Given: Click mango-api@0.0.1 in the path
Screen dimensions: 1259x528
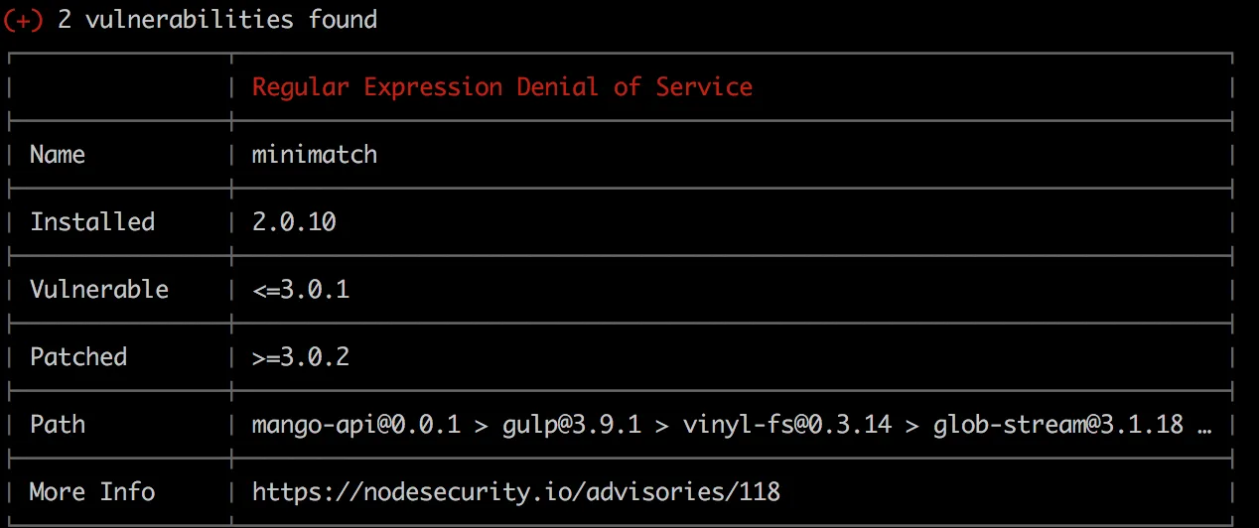Looking at the screenshot, I should click(x=355, y=425).
